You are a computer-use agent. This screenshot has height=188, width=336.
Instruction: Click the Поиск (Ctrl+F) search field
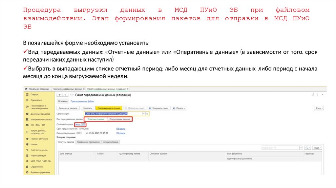click(x=280, y=148)
